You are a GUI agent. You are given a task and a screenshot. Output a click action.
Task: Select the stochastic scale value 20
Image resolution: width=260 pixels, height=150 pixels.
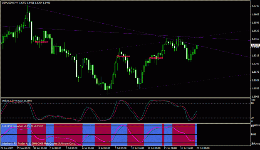coord(253,118)
